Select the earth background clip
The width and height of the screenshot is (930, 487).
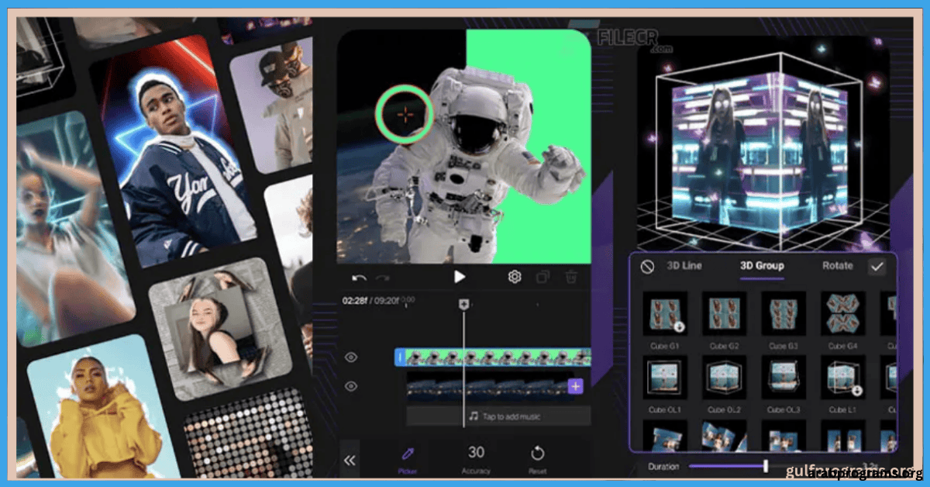point(487,385)
